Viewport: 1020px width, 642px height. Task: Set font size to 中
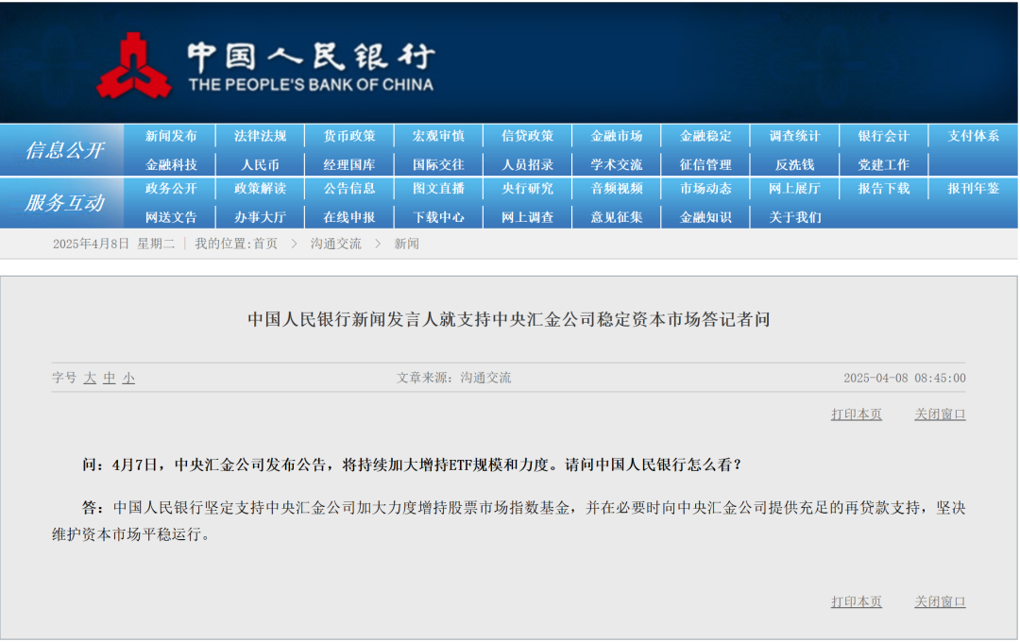coord(110,378)
